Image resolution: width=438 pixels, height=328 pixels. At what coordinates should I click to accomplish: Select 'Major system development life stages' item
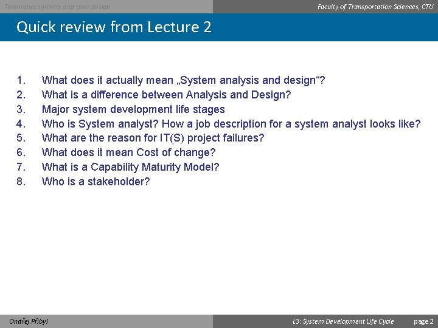pos(133,109)
